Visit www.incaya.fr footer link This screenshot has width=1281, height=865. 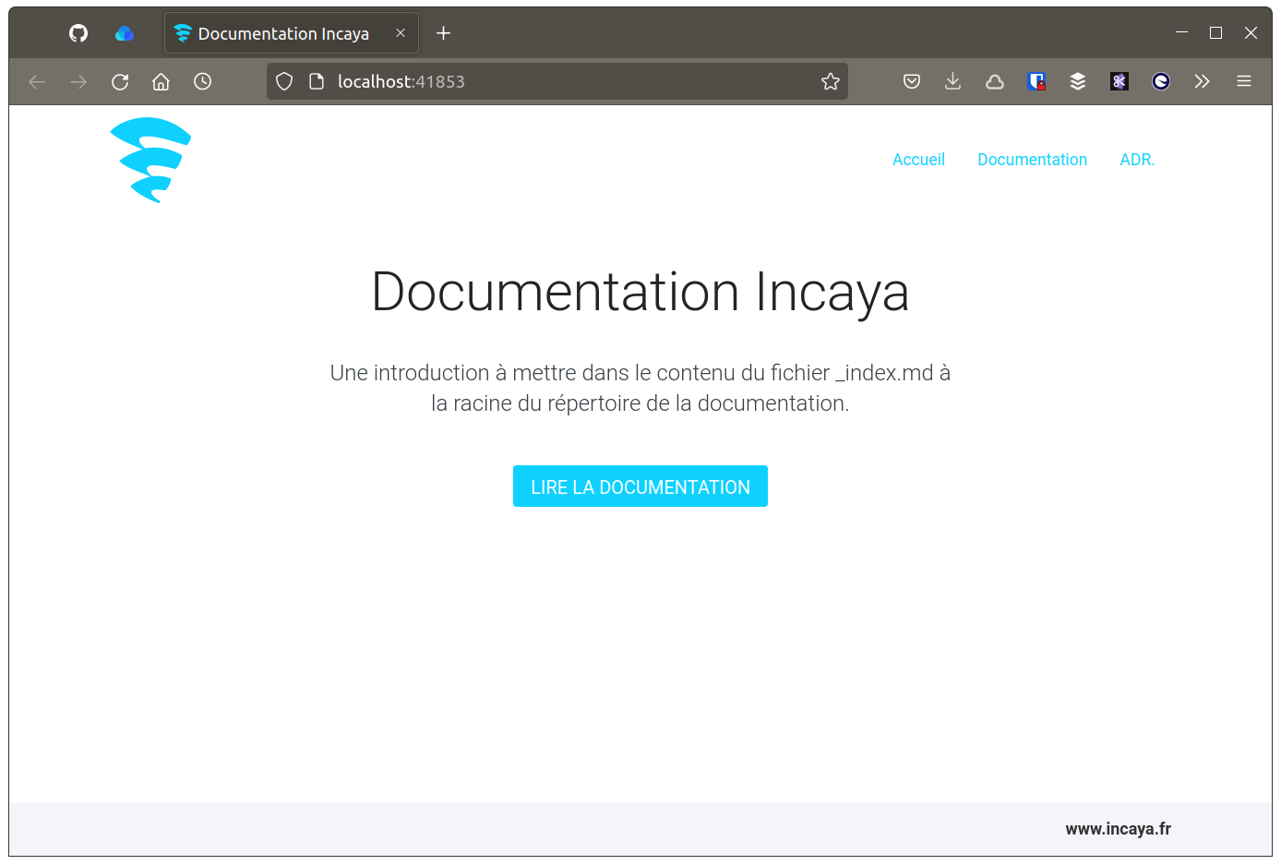(1119, 829)
